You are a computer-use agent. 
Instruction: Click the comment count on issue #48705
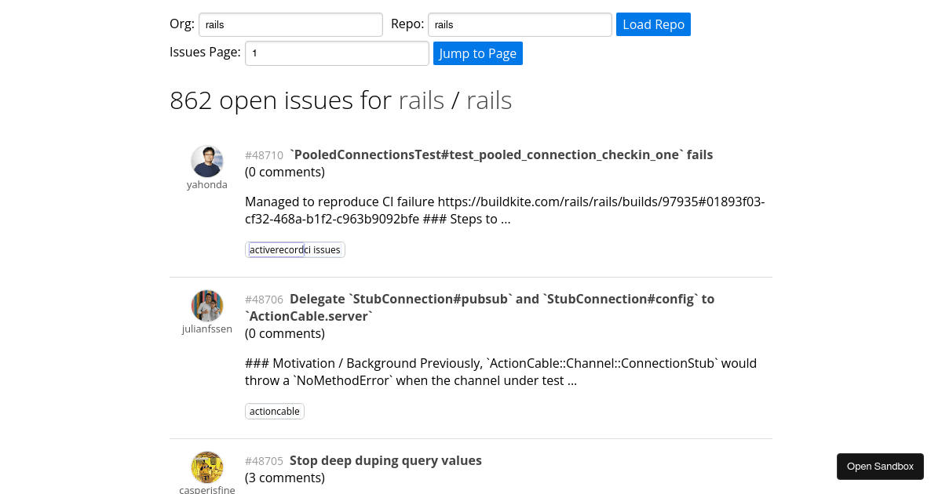click(x=284, y=478)
